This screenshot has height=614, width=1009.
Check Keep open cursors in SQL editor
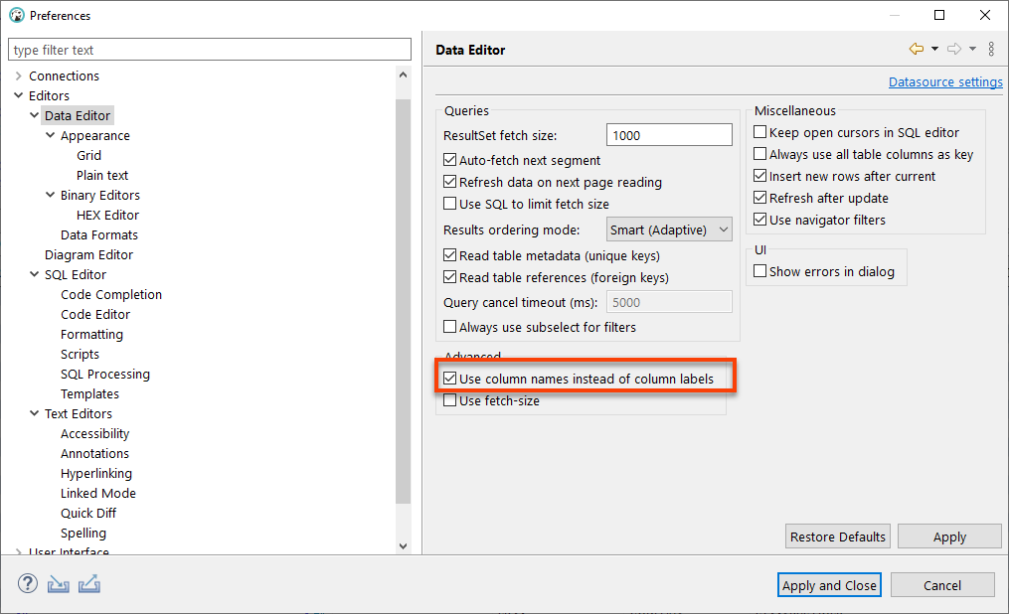point(759,132)
